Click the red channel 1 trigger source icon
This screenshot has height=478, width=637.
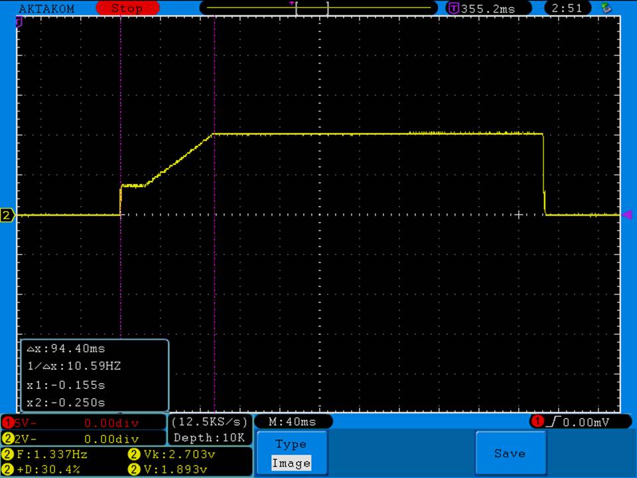click(536, 422)
